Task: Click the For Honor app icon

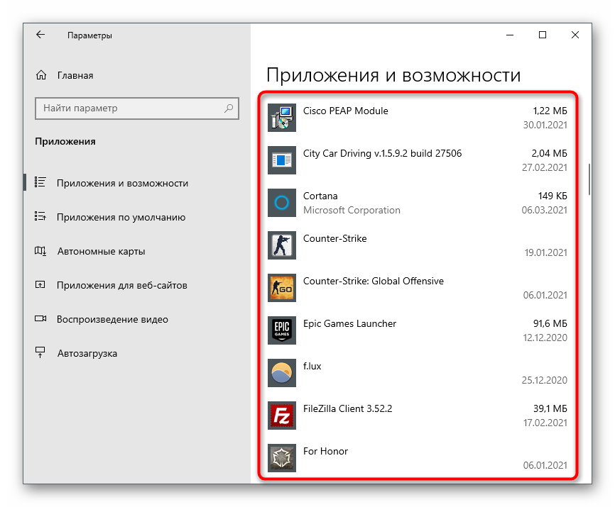Action: [x=281, y=458]
